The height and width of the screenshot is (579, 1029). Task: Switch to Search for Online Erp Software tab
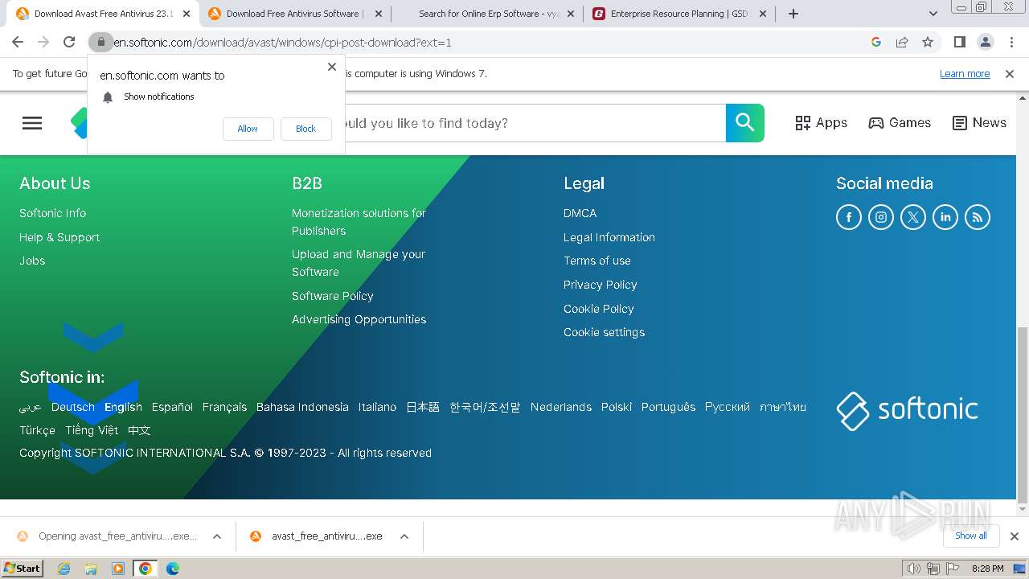[x=489, y=14]
